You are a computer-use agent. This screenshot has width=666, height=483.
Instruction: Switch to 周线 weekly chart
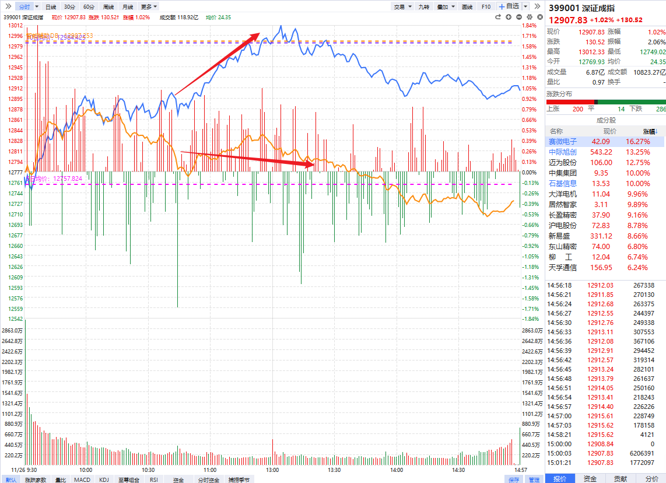point(108,7)
